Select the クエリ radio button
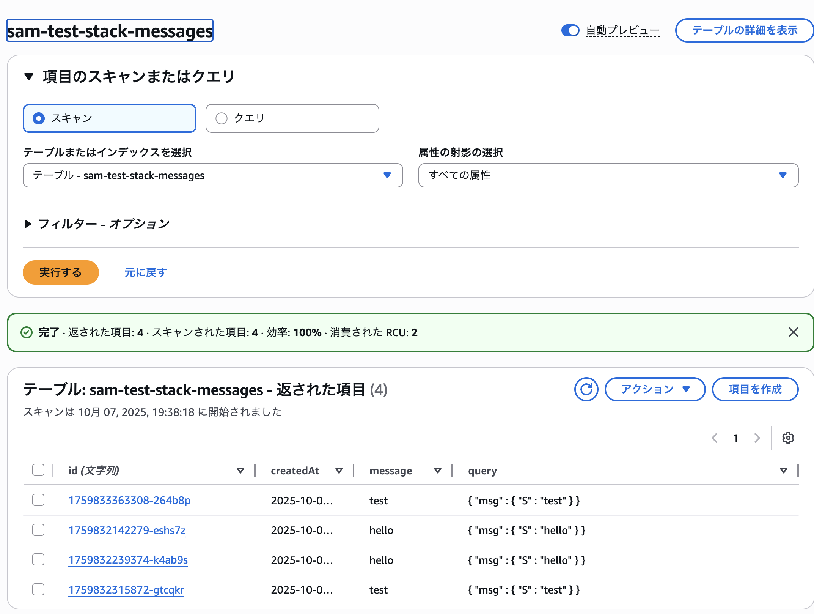The width and height of the screenshot is (814, 614). coord(221,118)
